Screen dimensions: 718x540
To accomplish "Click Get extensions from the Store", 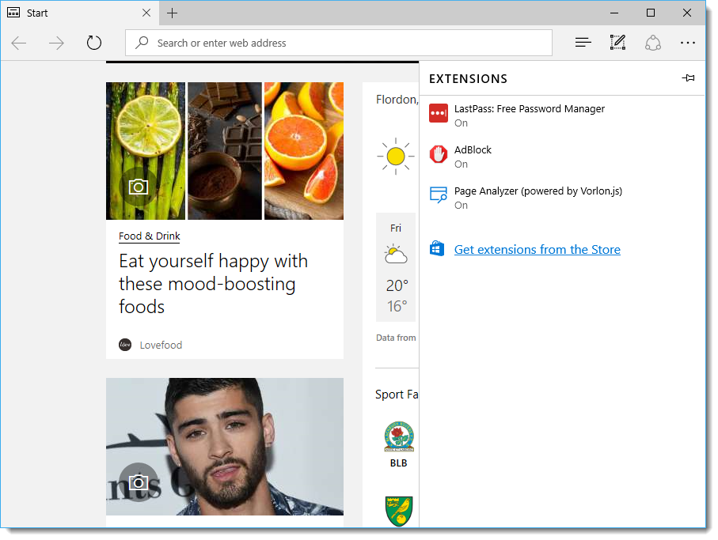I will (x=537, y=250).
